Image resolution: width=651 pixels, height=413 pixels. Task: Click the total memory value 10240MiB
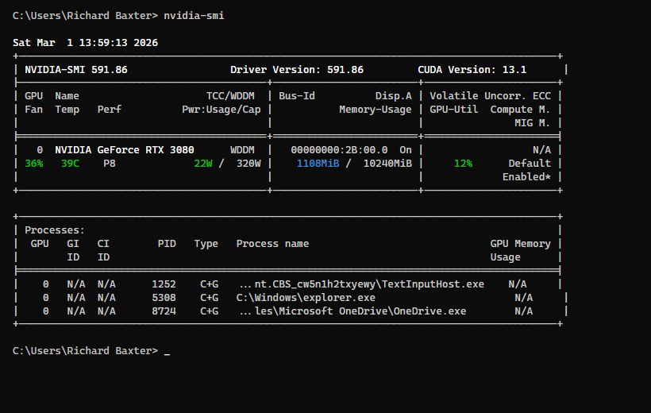387,164
